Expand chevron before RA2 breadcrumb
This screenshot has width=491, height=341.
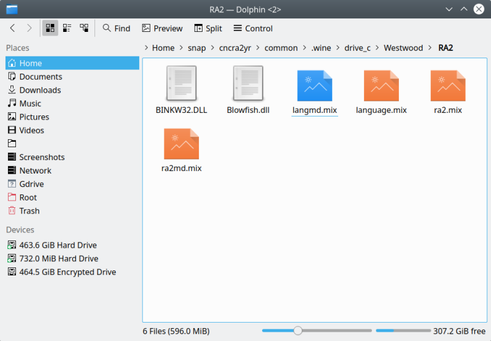point(430,48)
